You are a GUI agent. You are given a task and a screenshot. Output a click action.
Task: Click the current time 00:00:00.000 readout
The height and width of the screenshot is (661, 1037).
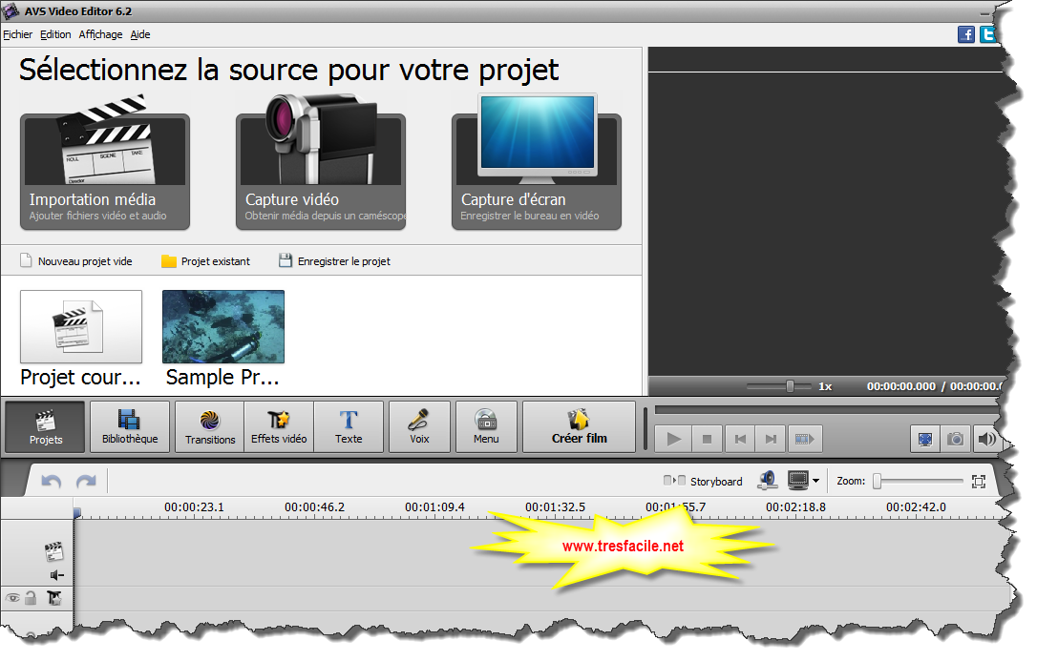click(900, 386)
